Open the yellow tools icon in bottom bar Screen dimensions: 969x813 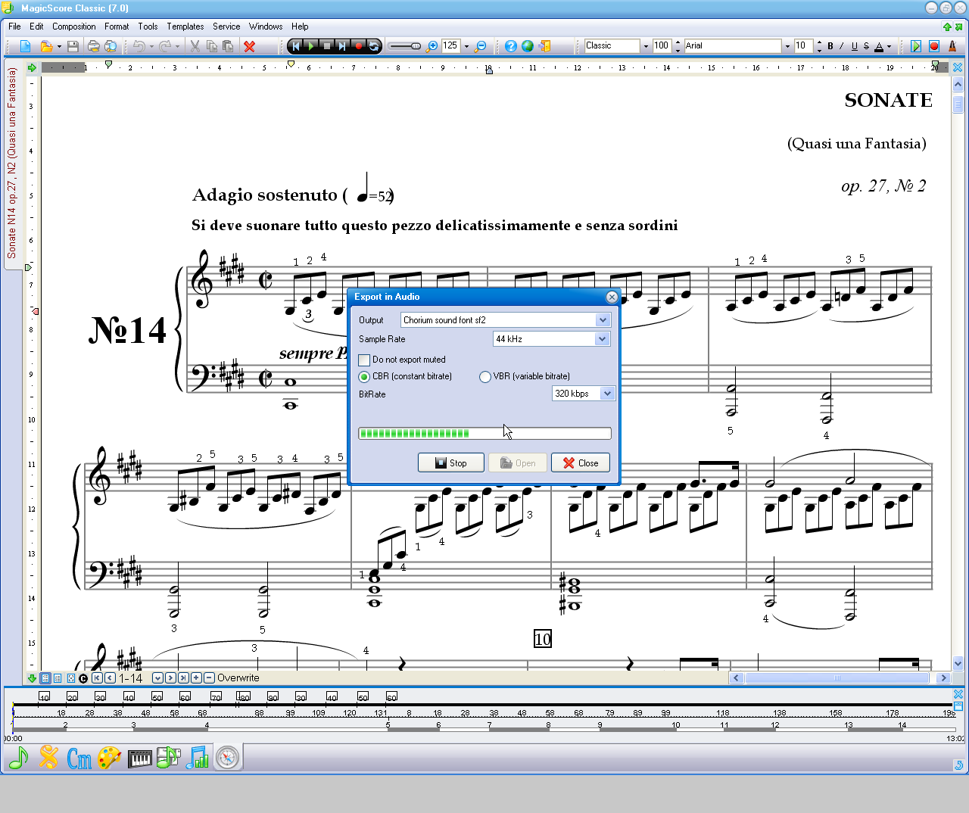tap(48, 757)
